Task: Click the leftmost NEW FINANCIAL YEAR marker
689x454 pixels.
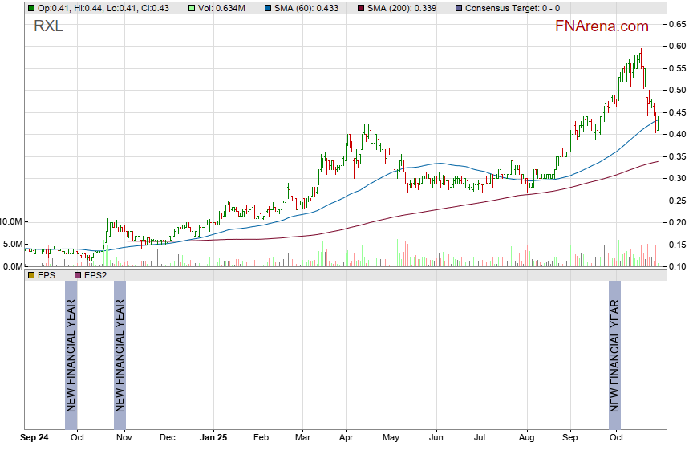Action: [71, 355]
